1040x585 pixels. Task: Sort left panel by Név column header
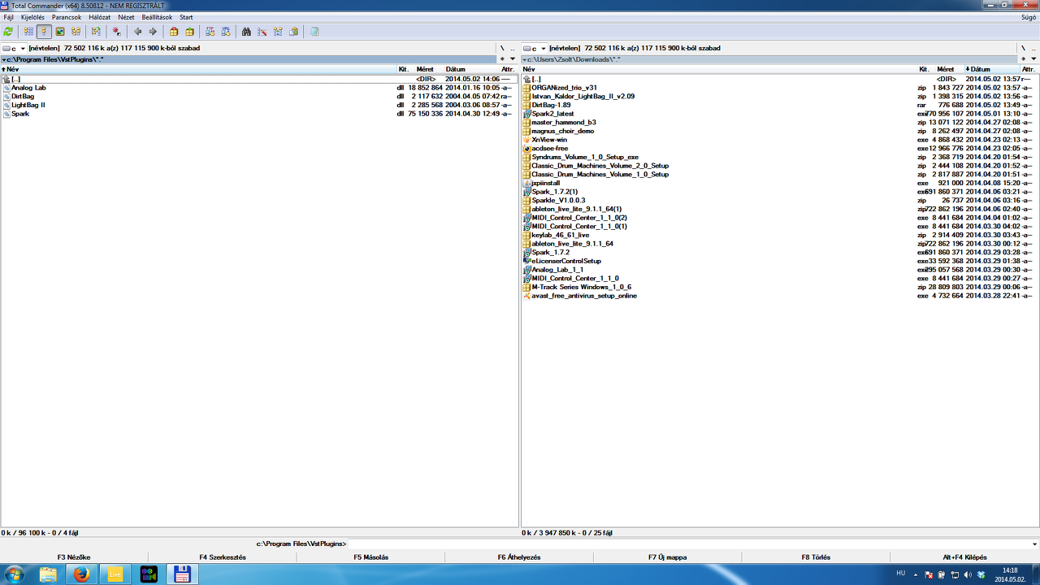tap(199, 69)
